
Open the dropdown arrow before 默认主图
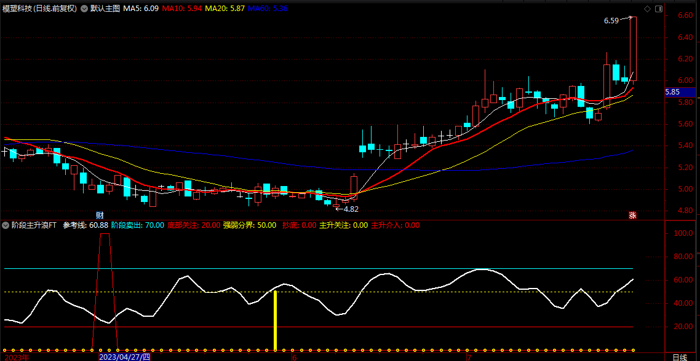point(84,9)
